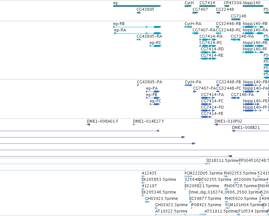Select the DME1-010P02 clone label

point(228,121)
